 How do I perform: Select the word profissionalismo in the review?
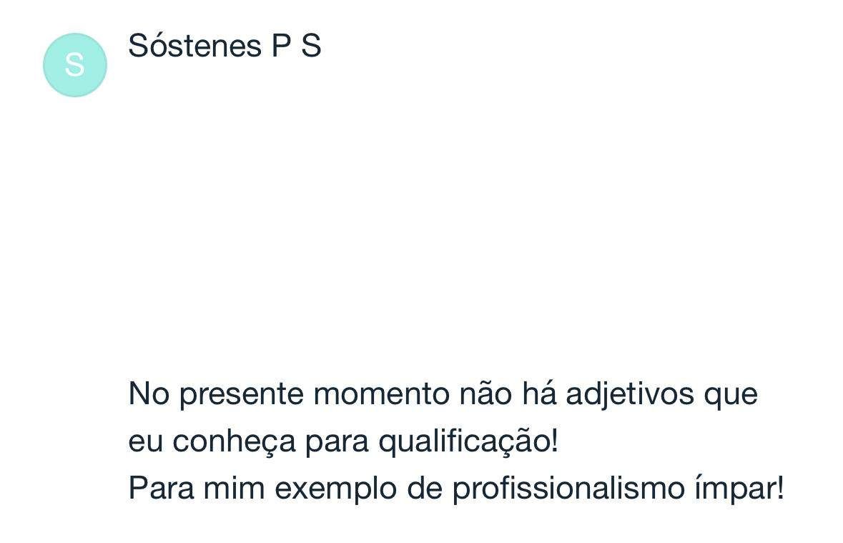568,489
